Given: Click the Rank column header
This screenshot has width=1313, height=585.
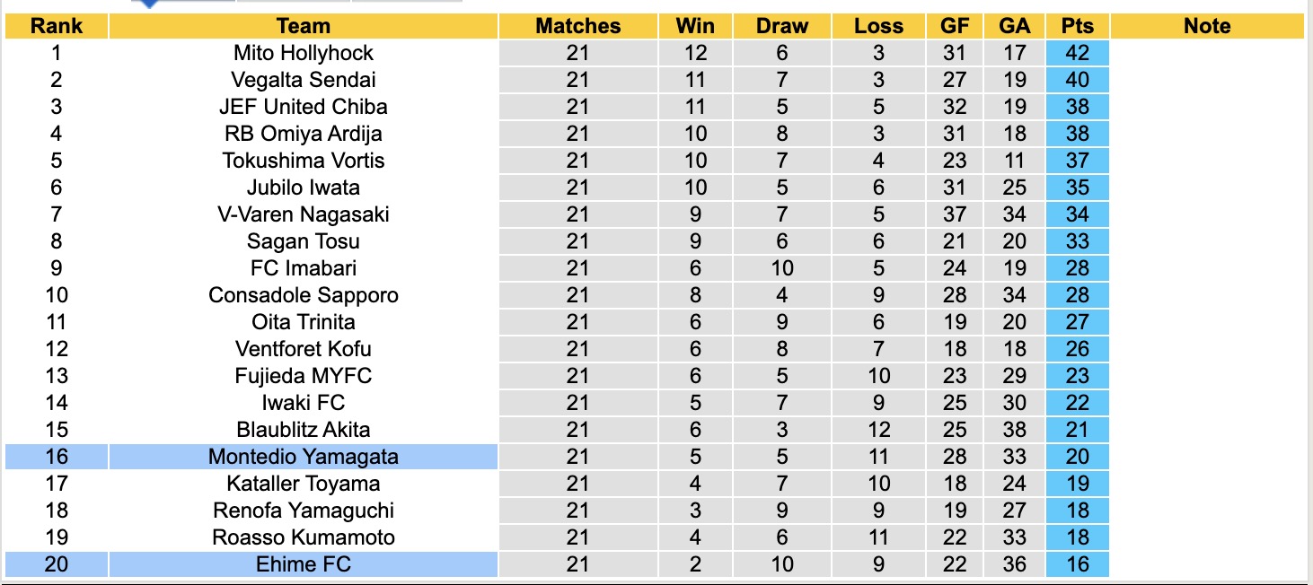Looking at the screenshot, I should point(57,26).
